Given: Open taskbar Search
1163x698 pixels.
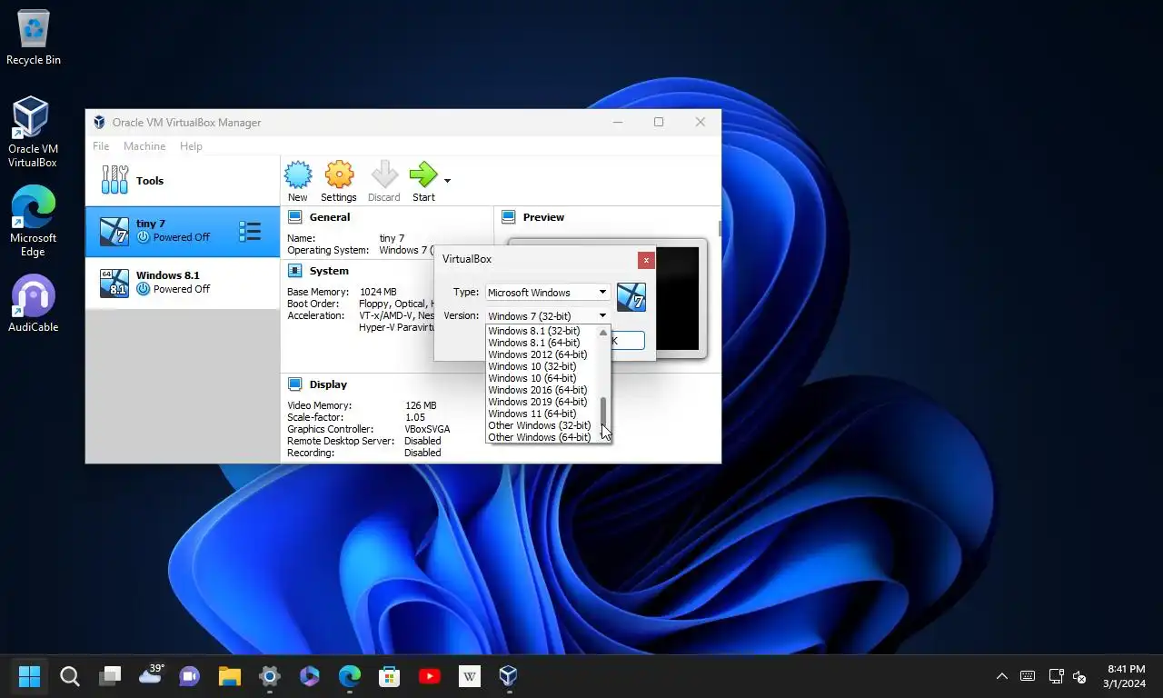Looking at the screenshot, I should 70,676.
